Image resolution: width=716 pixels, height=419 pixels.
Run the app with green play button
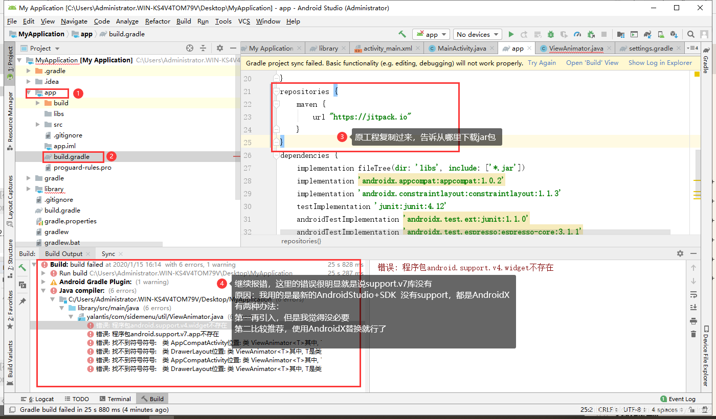[x=511, y=34]
